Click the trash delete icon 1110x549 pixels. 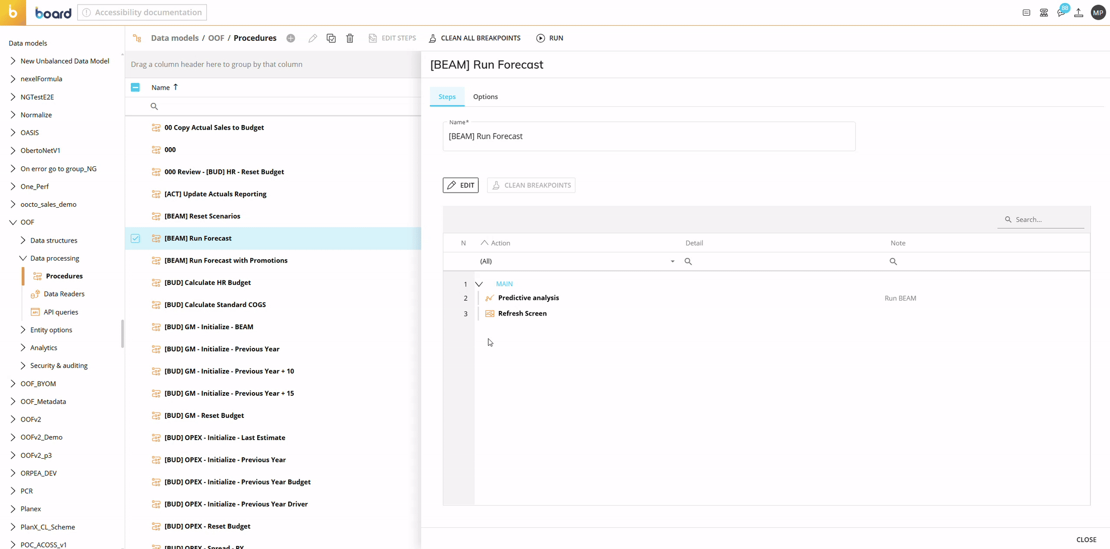click(x=350, y=38)
